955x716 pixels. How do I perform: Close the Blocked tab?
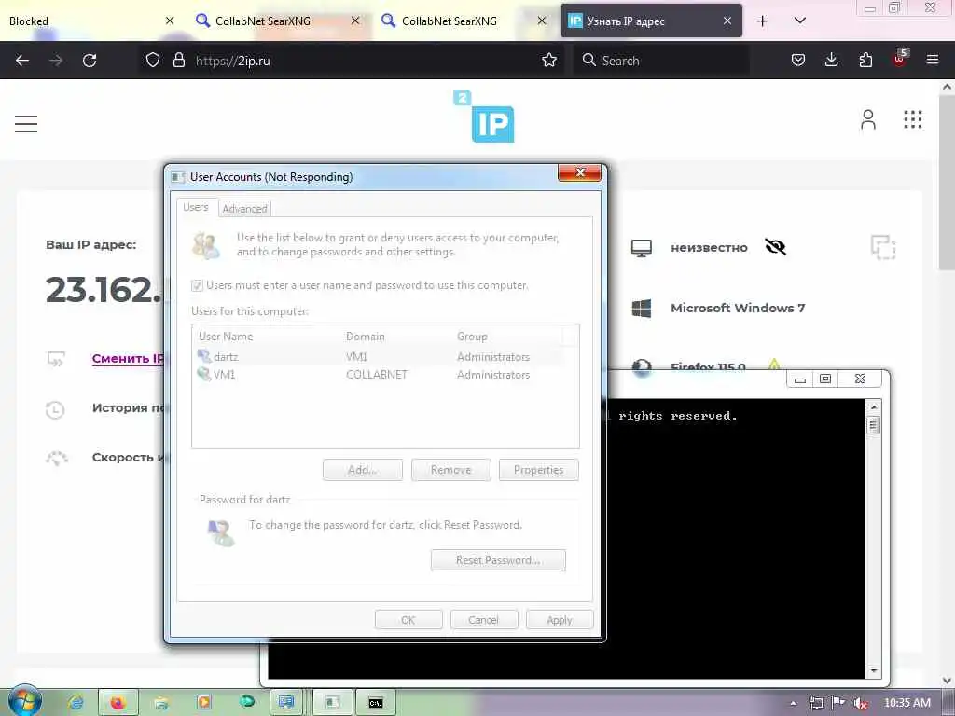click(x=170, y=21)
